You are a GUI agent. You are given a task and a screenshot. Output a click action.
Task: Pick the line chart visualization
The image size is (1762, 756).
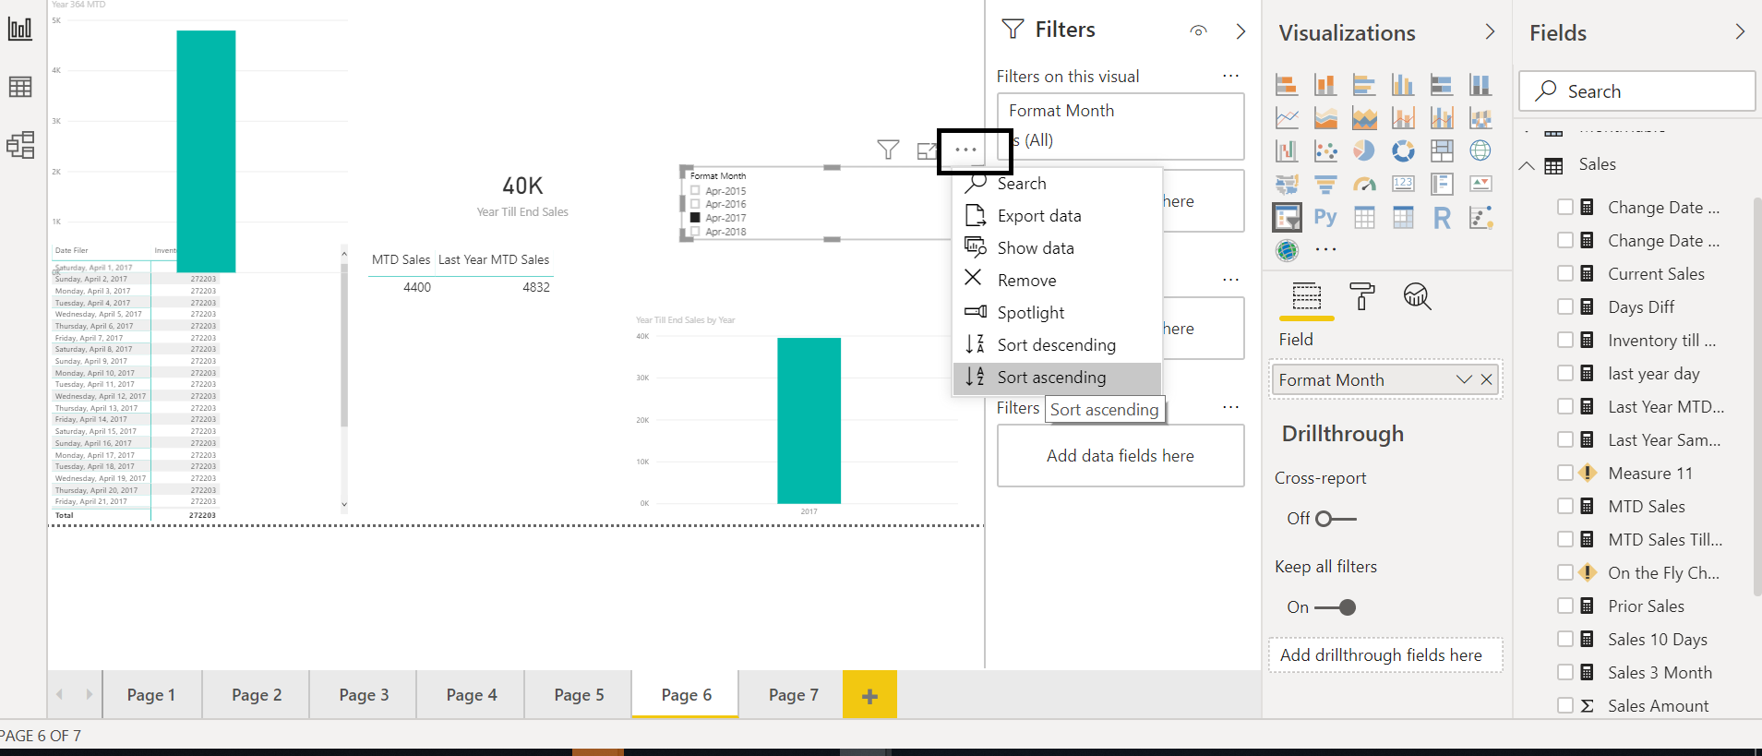tap(1287, 117)
